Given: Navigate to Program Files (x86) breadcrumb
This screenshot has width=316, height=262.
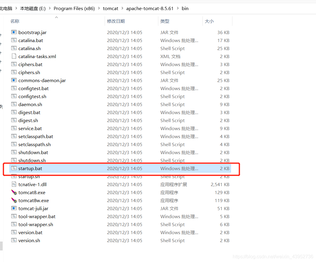Looking at the screenshot, I should point(74,9).
